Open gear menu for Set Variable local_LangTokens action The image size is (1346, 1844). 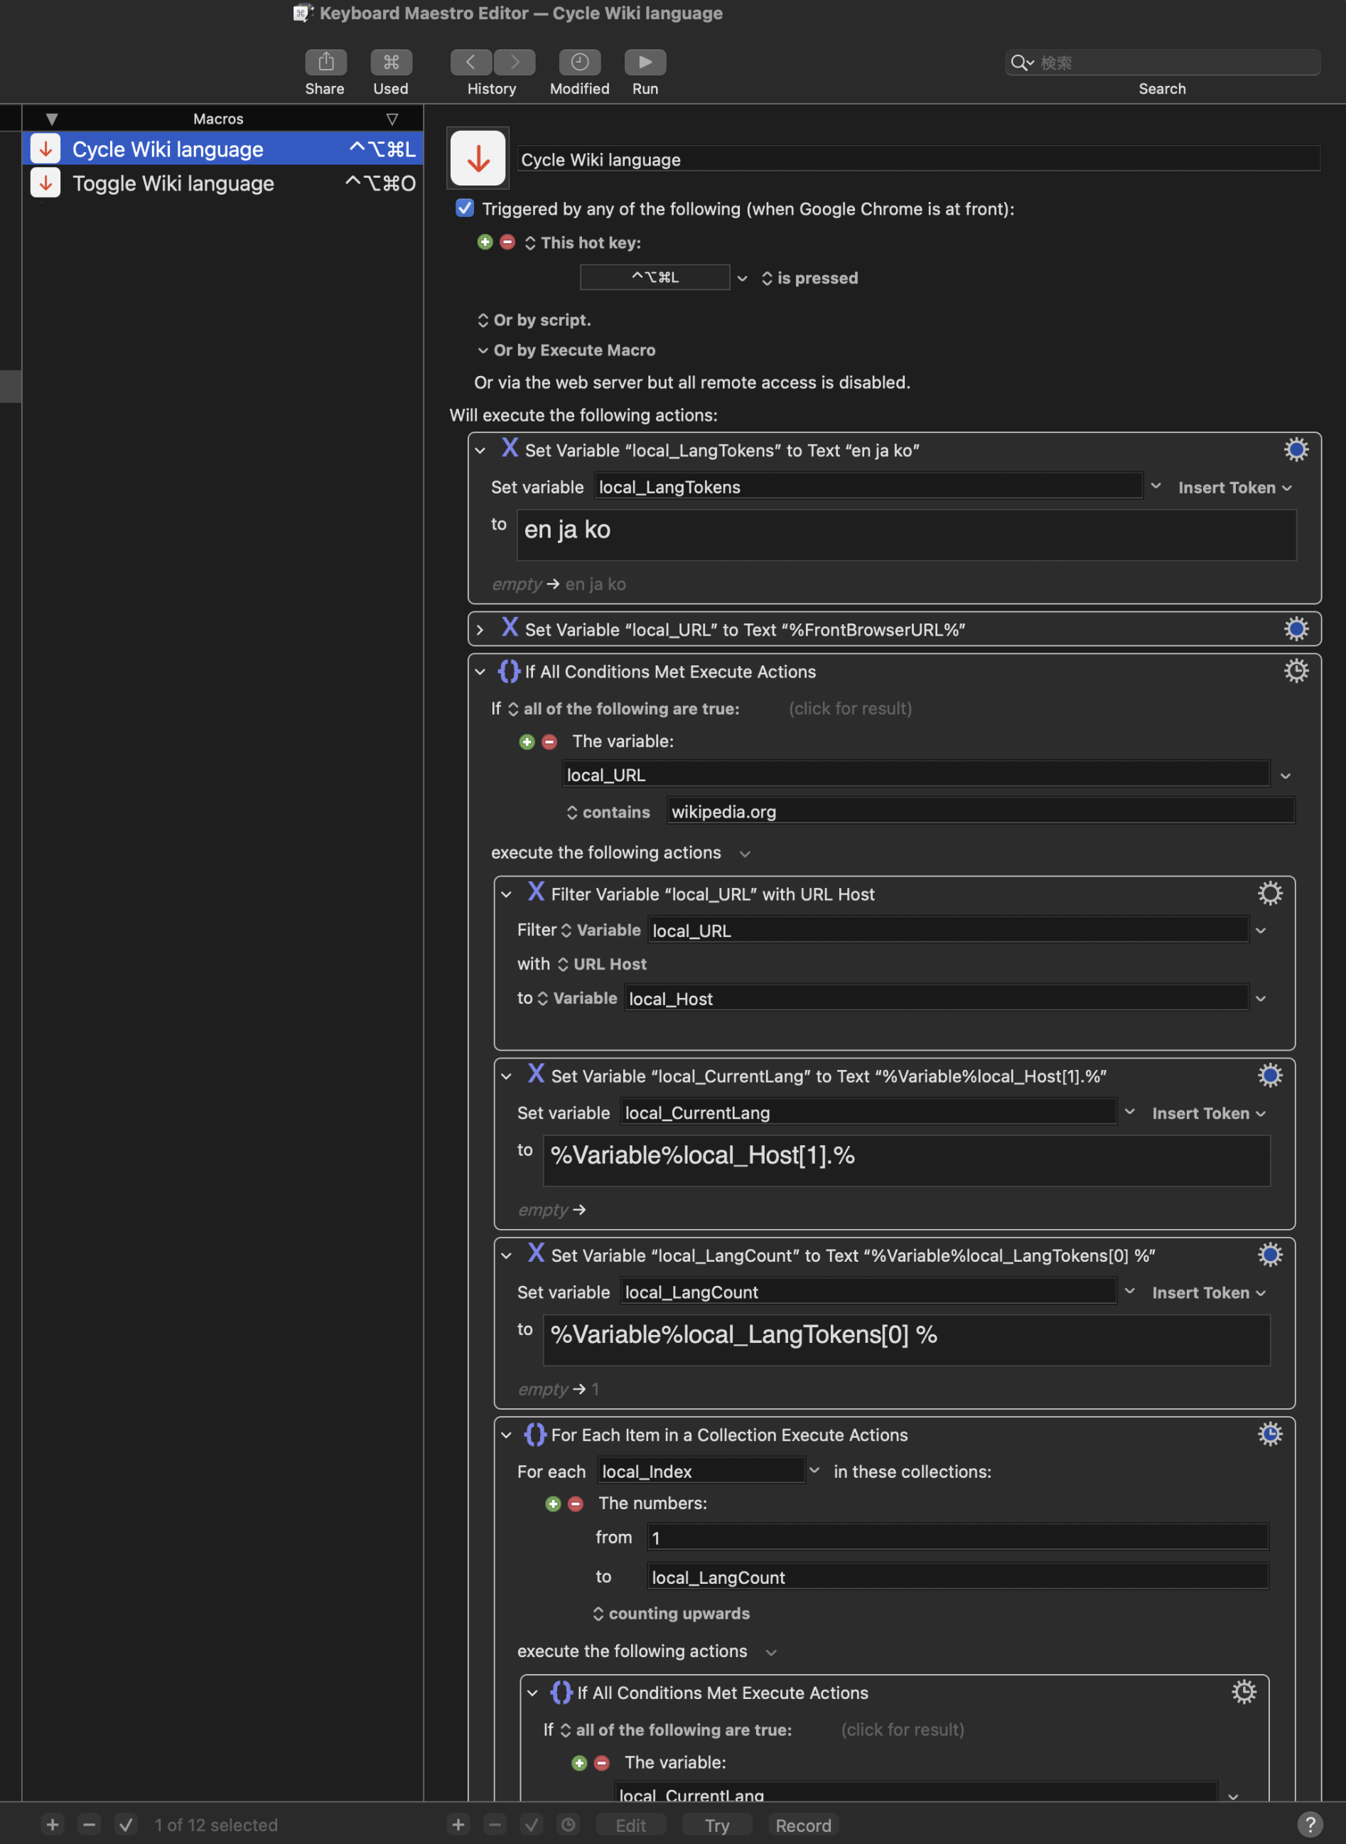click(x=1296, y=450)
